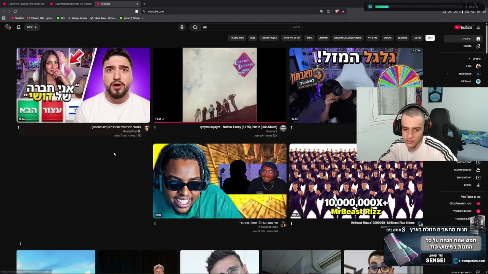Open the Client Area bookmark
The height and width of the screenshot is (274, 488).
tap(103, 18)
